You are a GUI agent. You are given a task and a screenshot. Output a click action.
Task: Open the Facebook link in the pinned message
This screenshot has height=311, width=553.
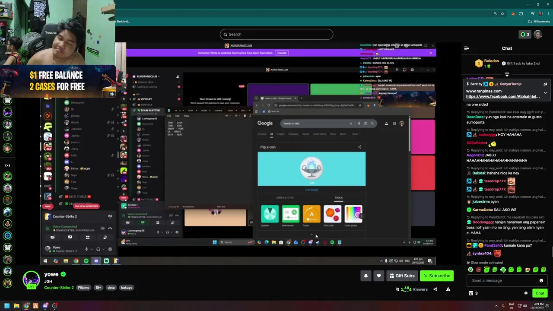[x=503, y=97]
